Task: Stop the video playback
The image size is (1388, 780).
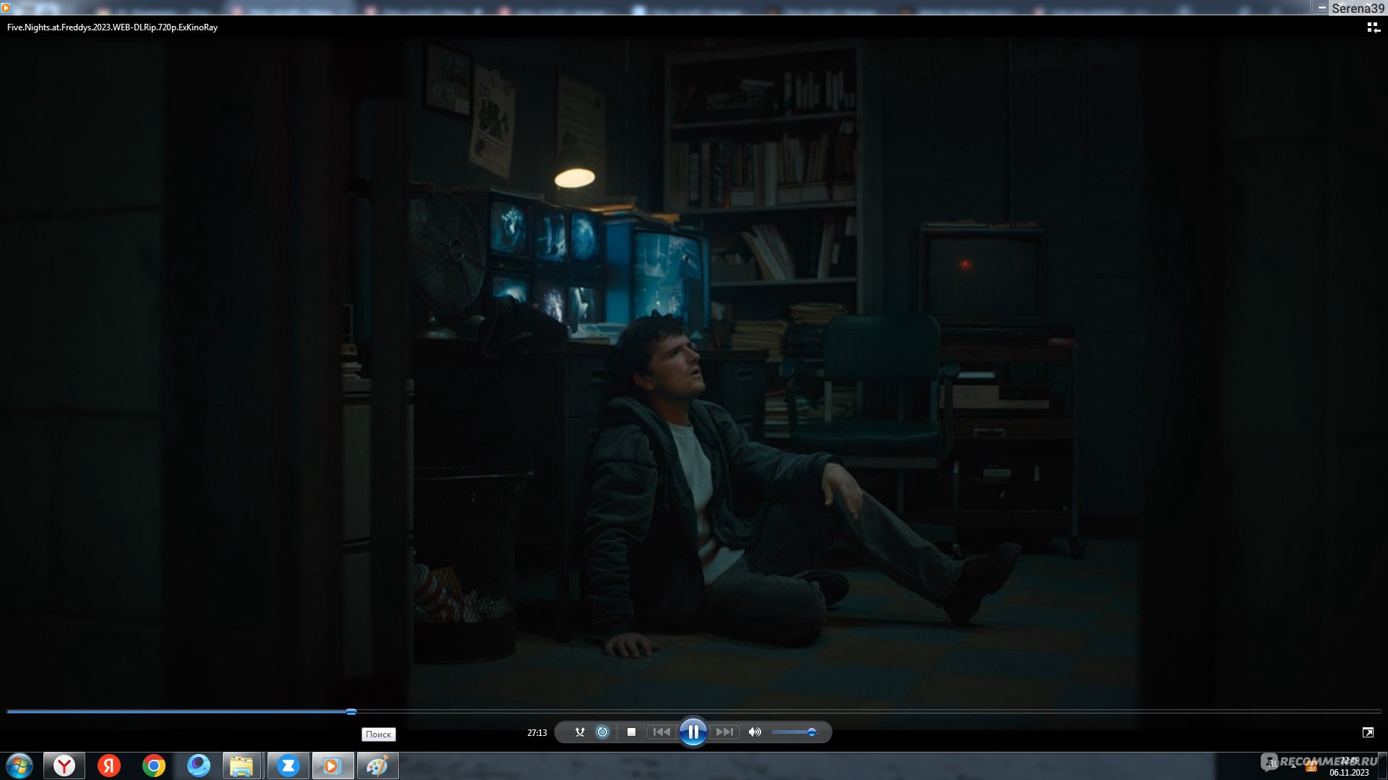Action: point(631,732)
